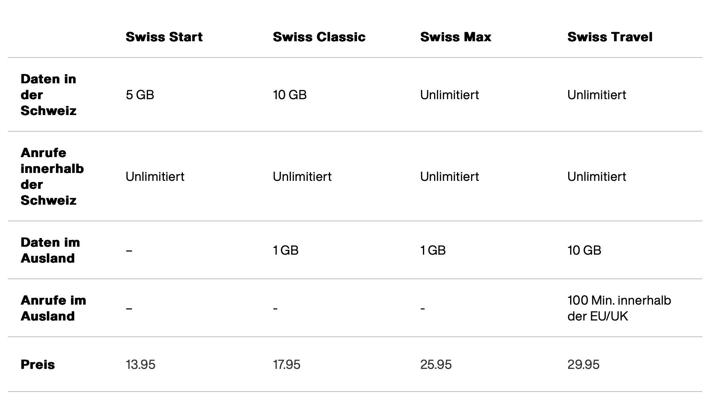This screenshot has height=403, width=711.
Task: Select the 5 GB cell for Swiss Start
Action: (140, 95)
